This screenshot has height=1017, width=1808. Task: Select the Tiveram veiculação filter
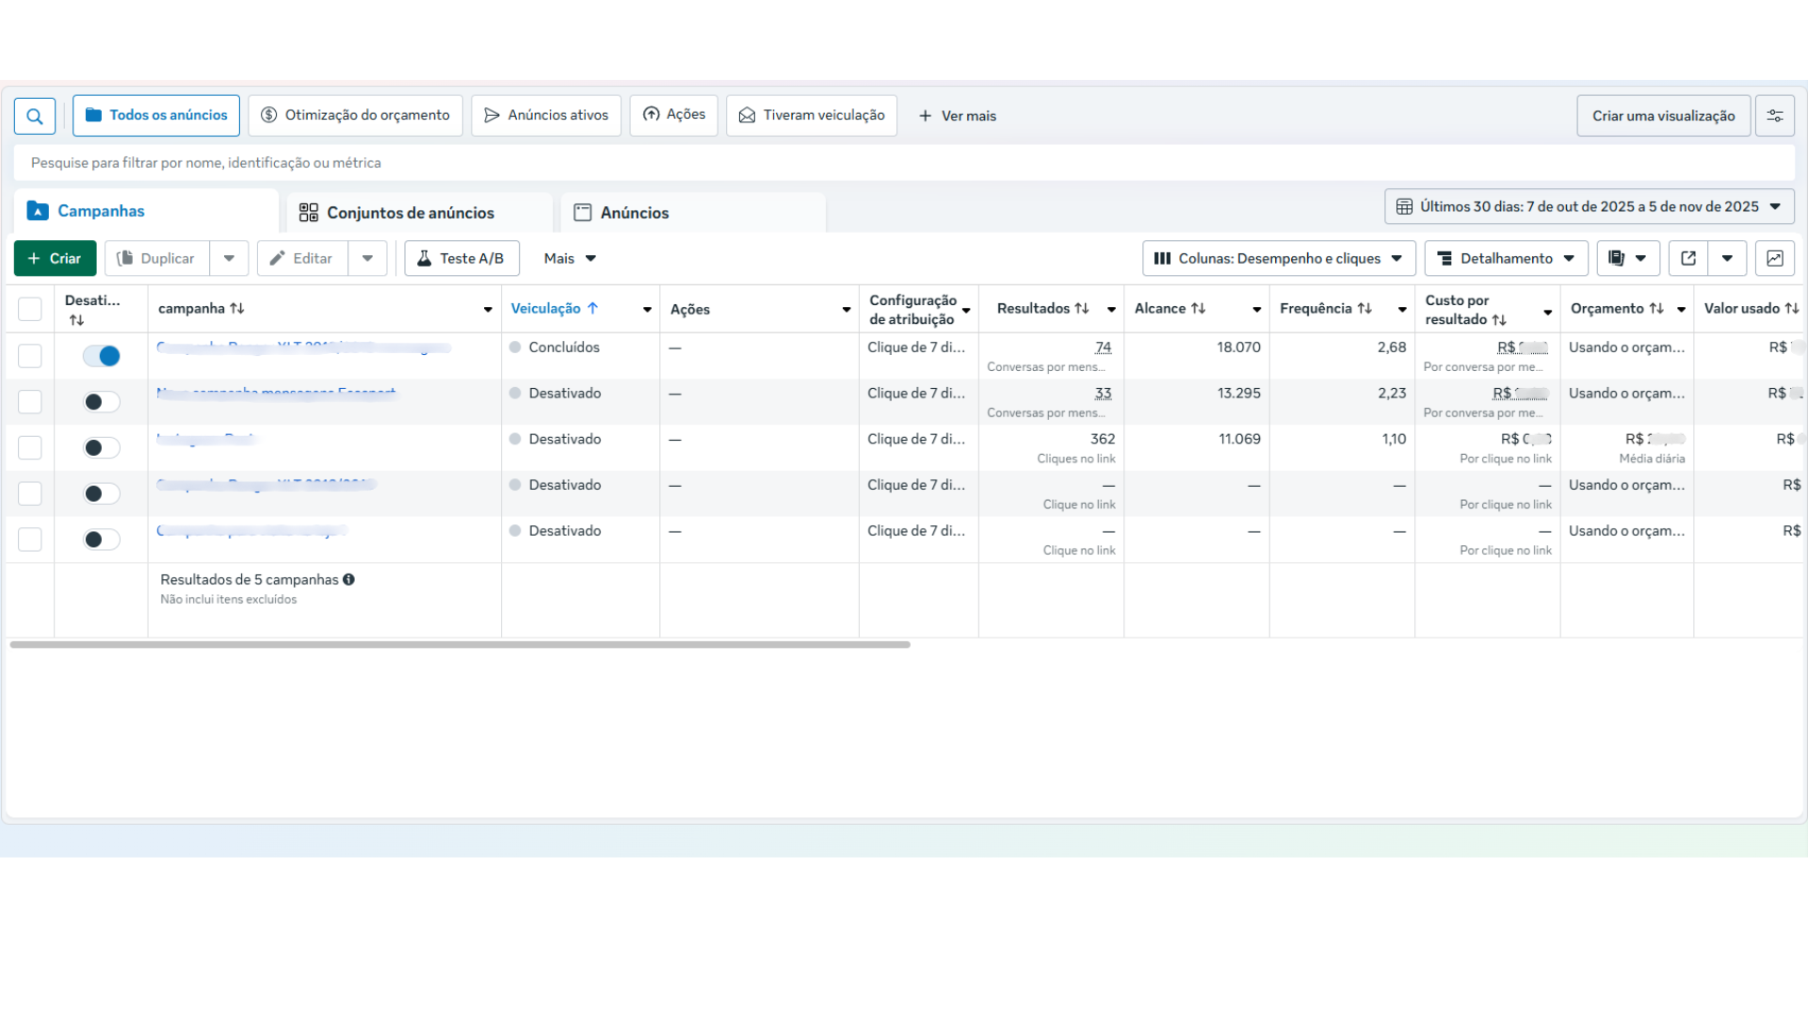[811, 115]
